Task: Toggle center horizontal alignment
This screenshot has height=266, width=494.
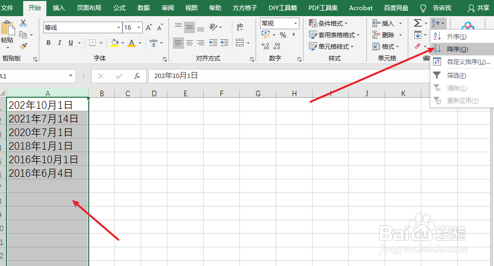Action: [x=190, y=43]
